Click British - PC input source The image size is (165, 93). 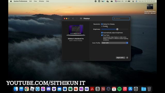(119, 1)
